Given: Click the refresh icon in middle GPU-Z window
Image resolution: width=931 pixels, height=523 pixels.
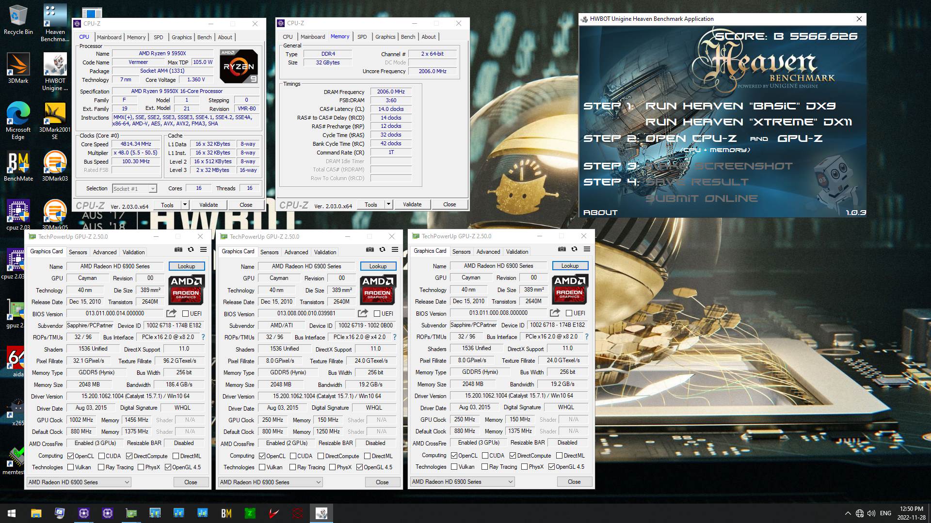Looking at the screenshot, I should point(382,249).
